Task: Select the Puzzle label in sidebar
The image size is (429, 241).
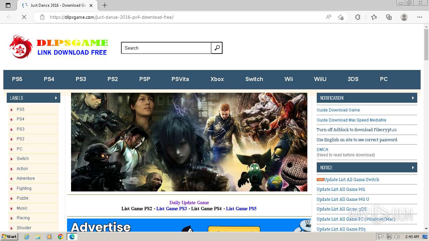Action: [22, 198]
